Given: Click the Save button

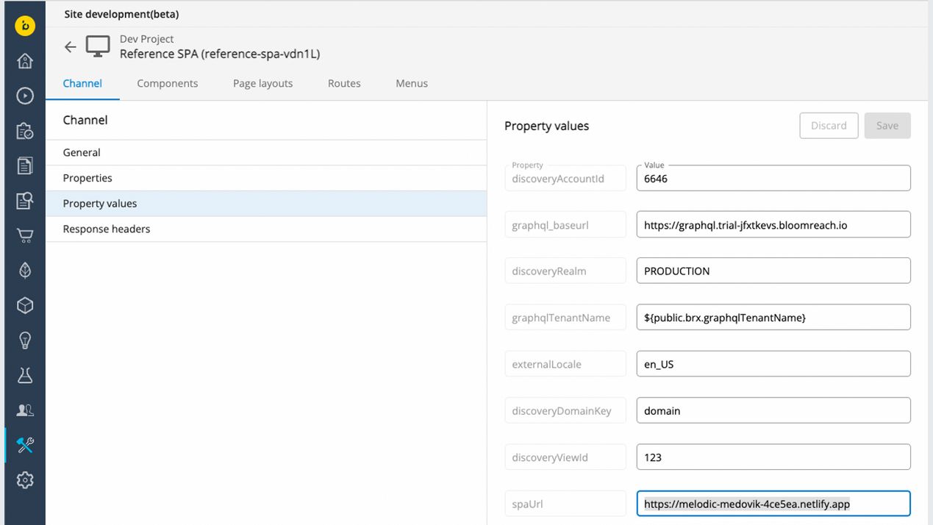Looking at the screenshot, I should click(x=887, y=126).
